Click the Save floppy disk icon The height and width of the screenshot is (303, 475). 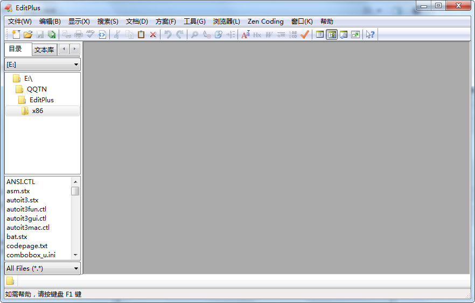(40, 34)
